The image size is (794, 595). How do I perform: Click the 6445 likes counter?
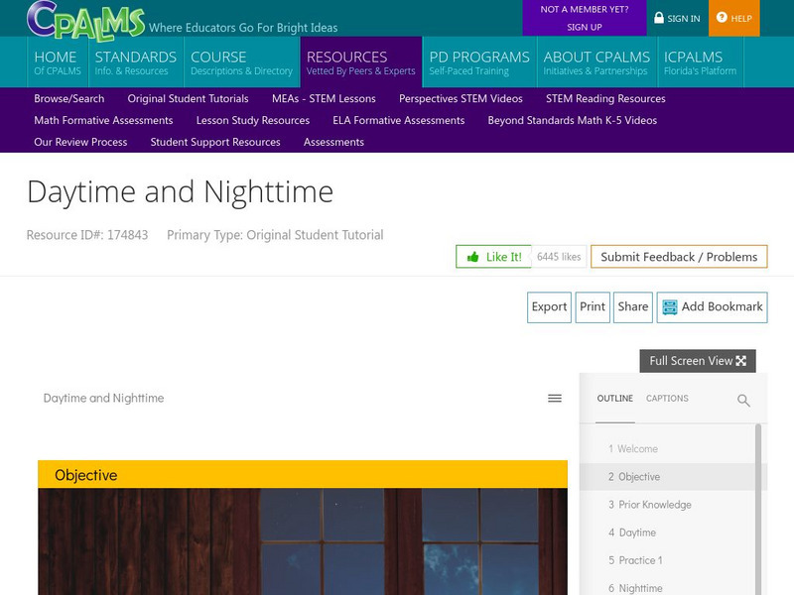(560, 256)
